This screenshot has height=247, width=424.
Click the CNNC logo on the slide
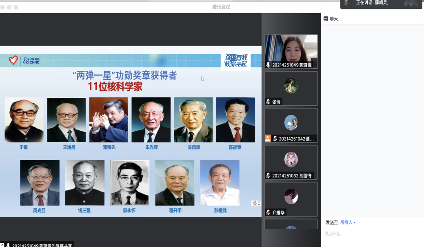pos(31,61)
